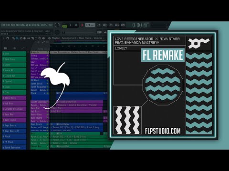
Task: Click the 124 tempo display
Action: click(x=90, y=25)
